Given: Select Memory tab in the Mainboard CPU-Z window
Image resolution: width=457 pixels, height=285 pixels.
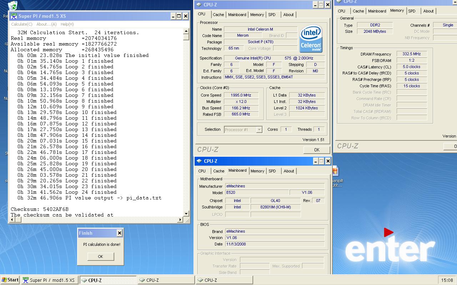Looking at the screenshot, I should click(257, 171).
